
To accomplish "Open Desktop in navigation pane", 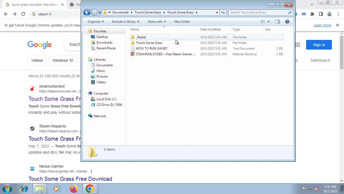I will [102, 37].
